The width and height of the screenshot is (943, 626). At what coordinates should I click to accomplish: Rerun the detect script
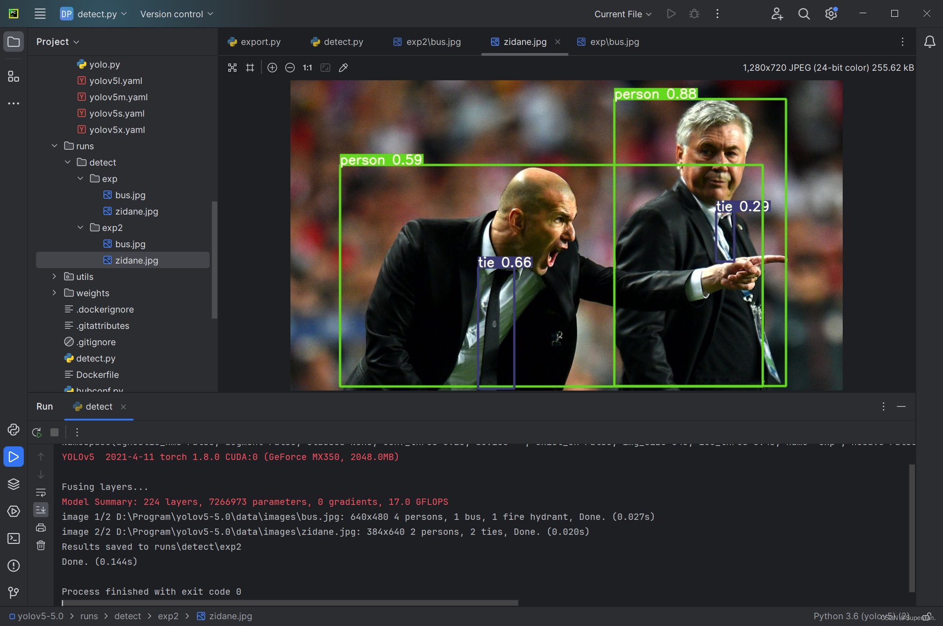coord(37,432)
